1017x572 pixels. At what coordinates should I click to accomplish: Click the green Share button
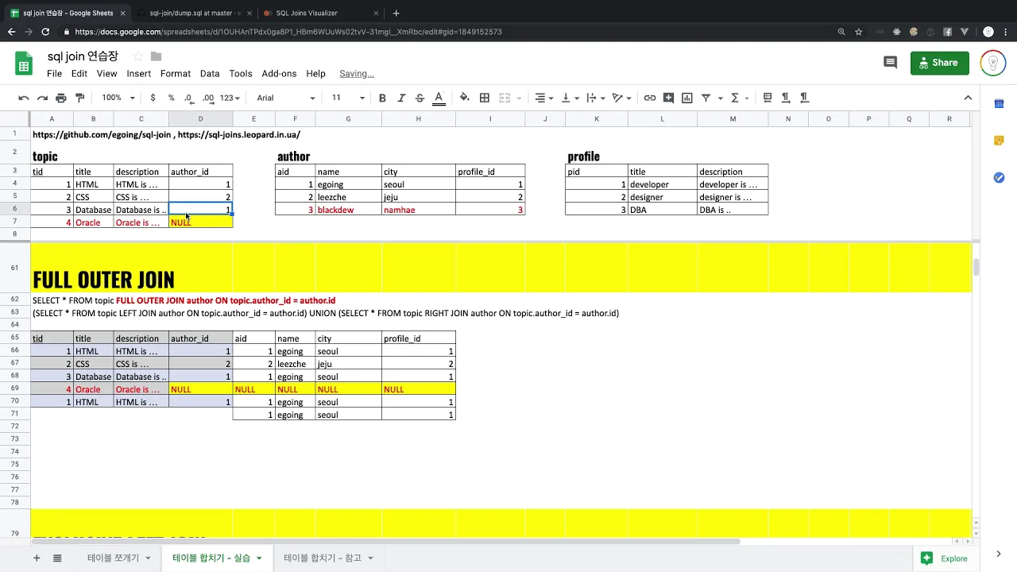(940, 63)
